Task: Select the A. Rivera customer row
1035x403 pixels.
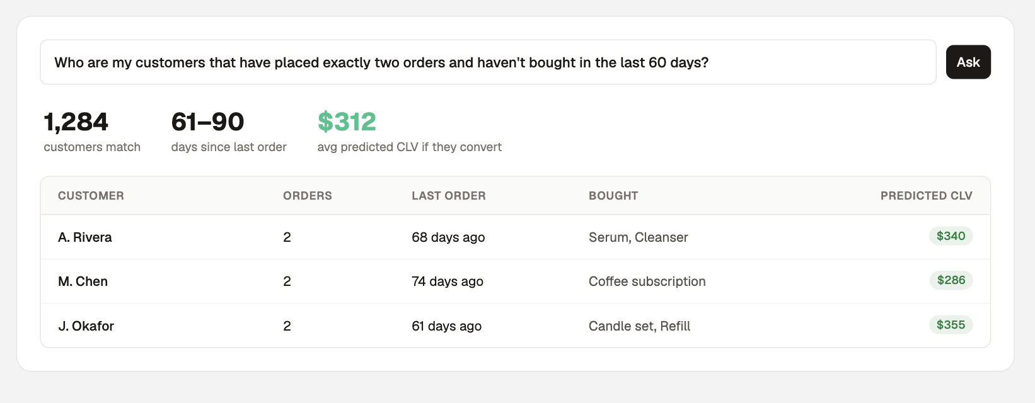Action: 516,237
